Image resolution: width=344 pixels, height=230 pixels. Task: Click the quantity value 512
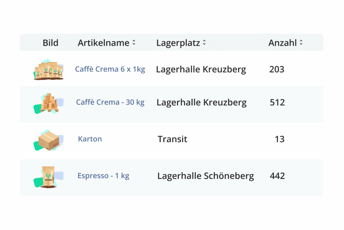click(277, 102)
